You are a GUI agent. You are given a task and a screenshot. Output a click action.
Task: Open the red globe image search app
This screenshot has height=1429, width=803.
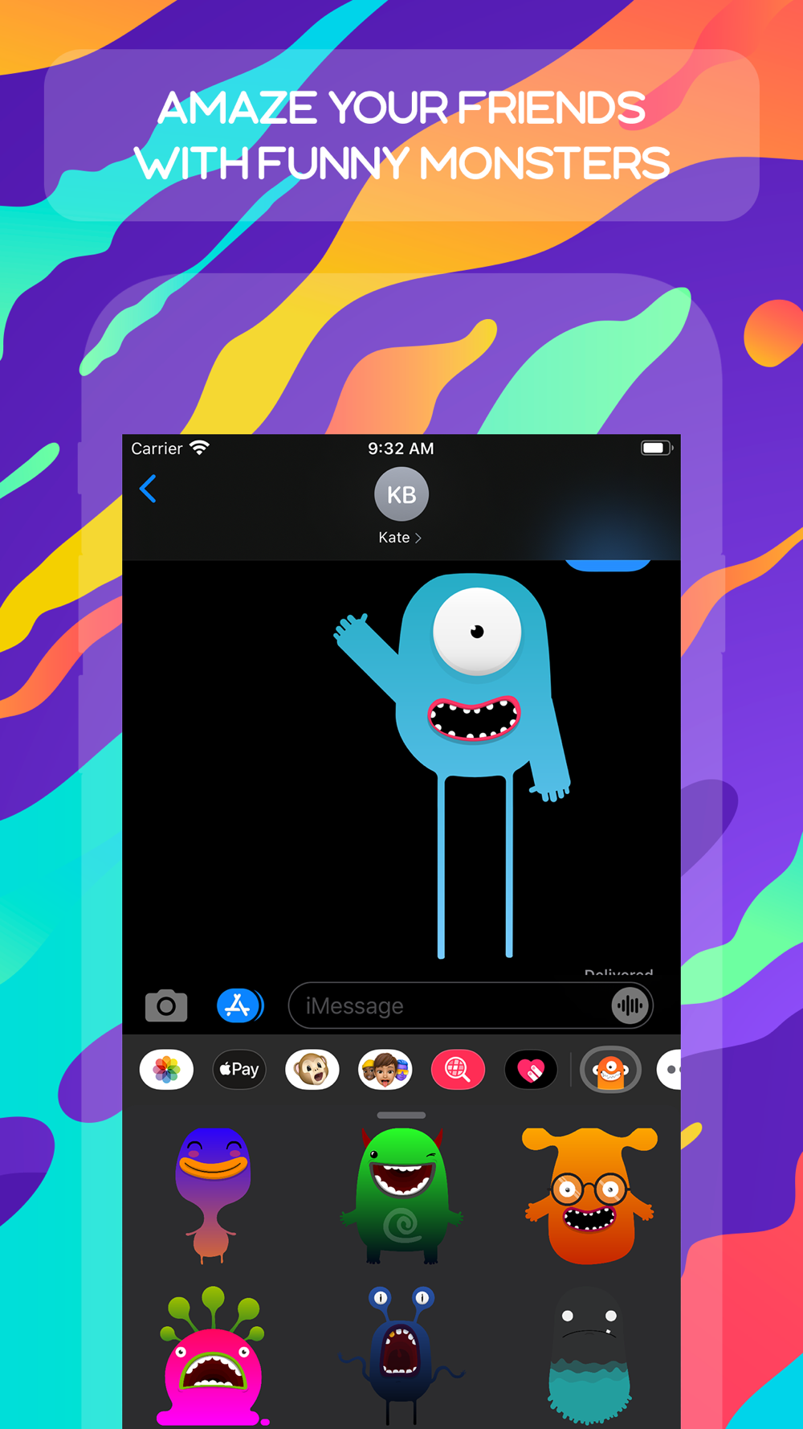pyautogui.click(x=458, y=1070)
